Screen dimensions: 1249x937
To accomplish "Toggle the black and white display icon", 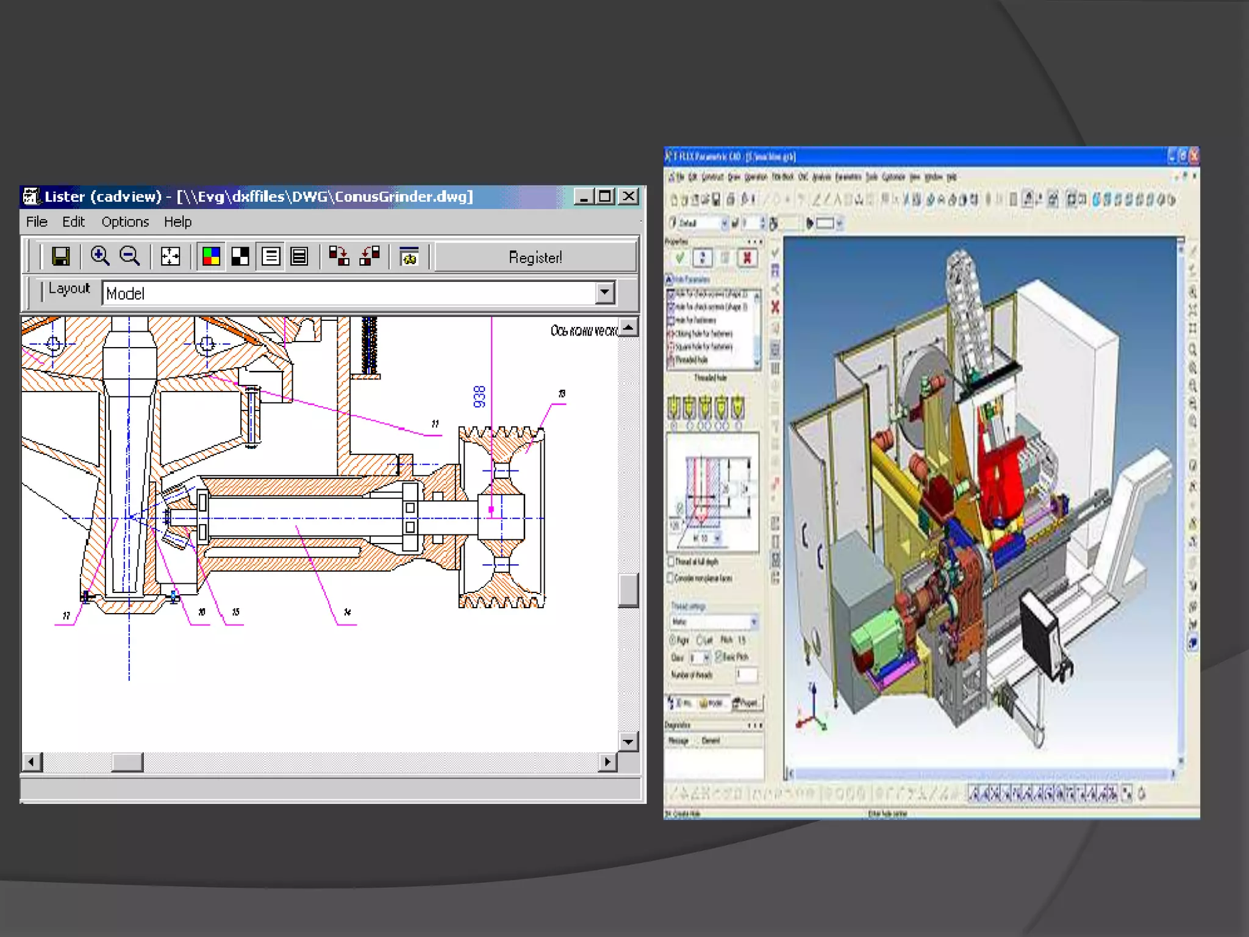I will pyautogui.click(x=240, y=257).
